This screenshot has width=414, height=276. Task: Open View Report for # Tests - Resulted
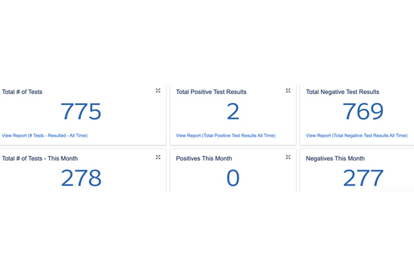(x=45, y=135)
